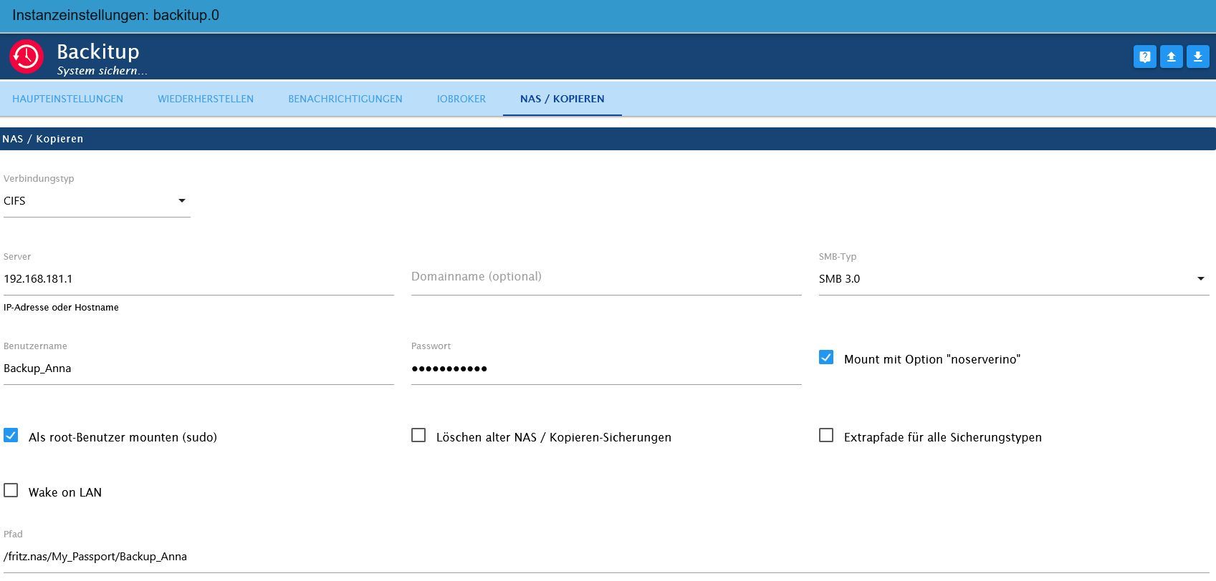Click the red Backitup clock logo
The height and width of the screenshot is (581, 1216).
point(27,57)
